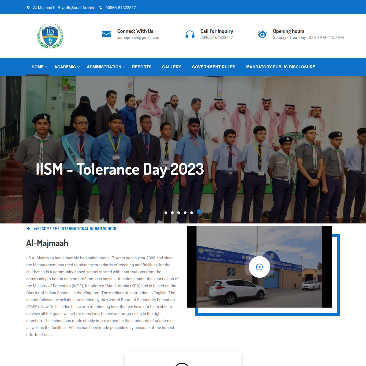
Task: Click the phone icon in top bar
Action: pos(101,8)
